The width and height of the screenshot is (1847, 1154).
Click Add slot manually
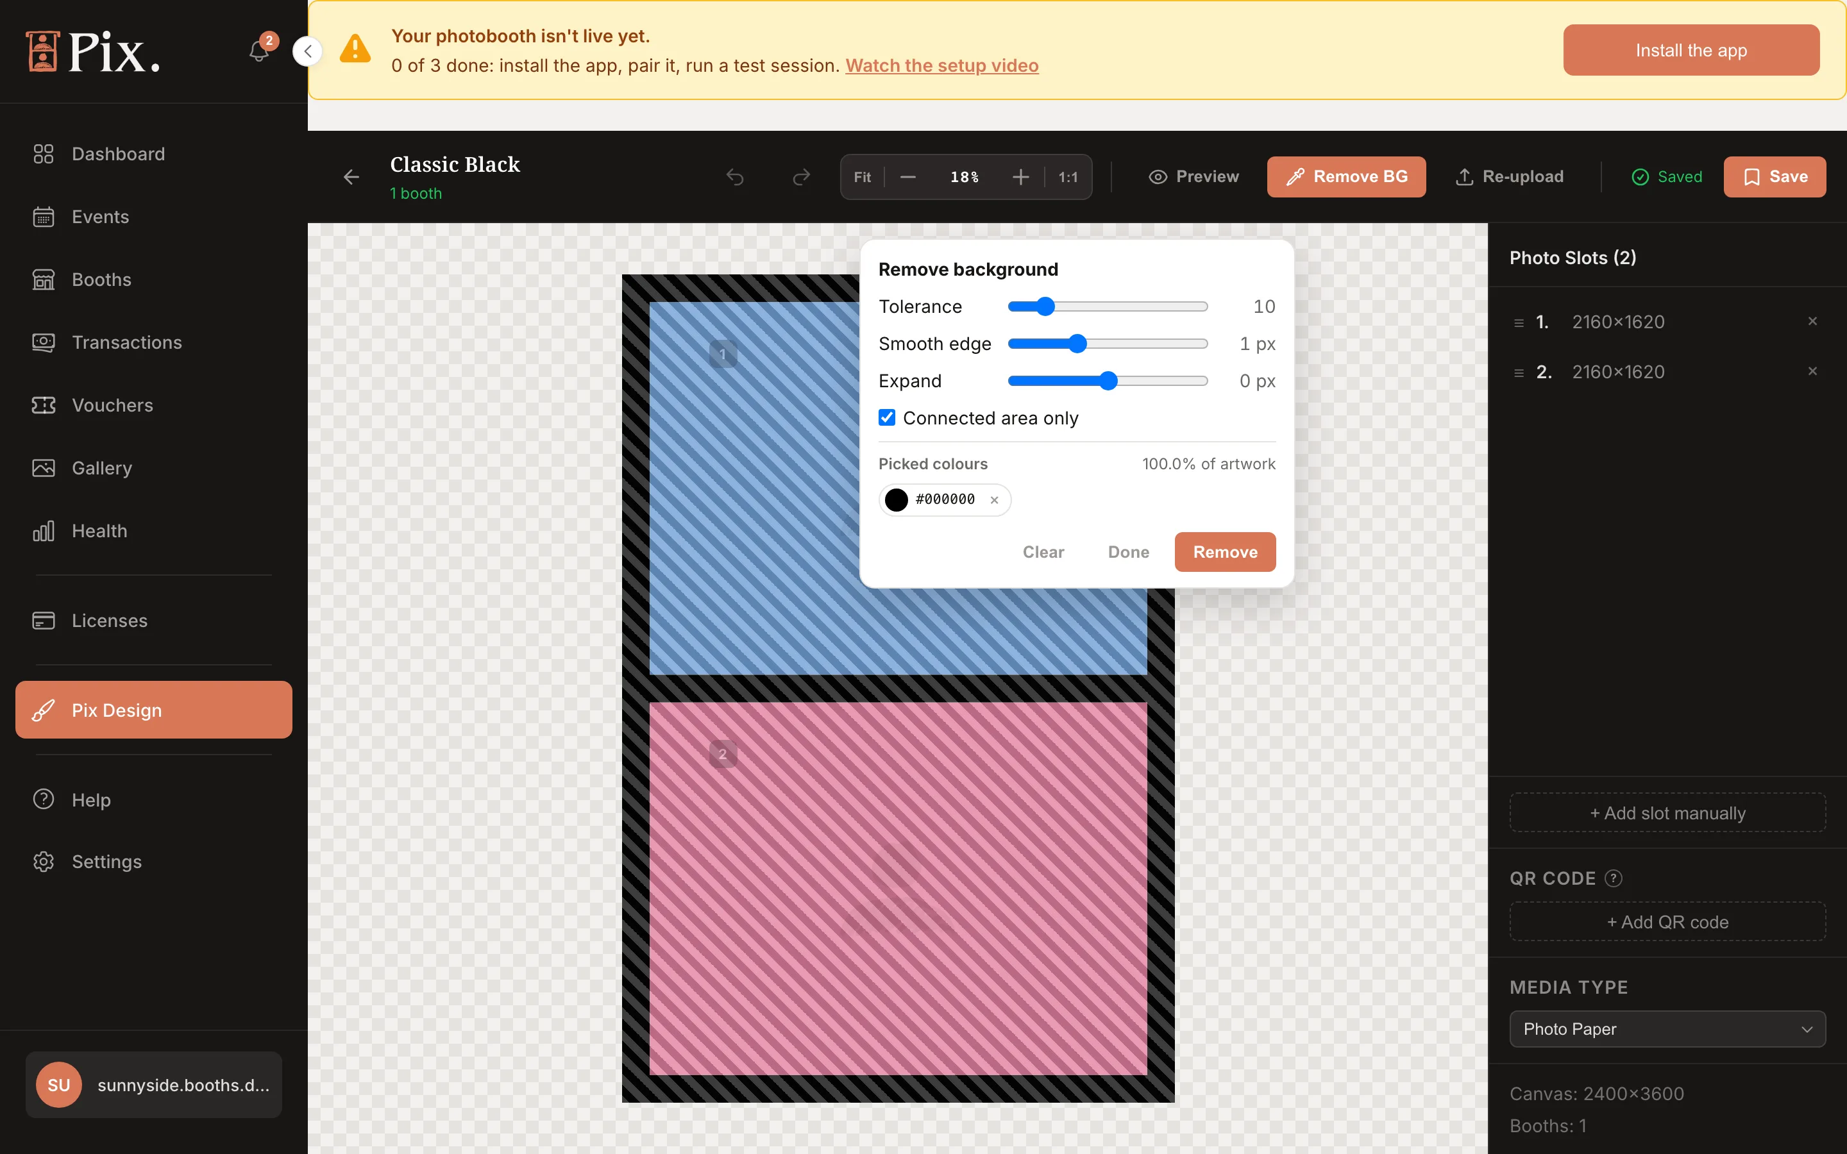(1667, 813)
